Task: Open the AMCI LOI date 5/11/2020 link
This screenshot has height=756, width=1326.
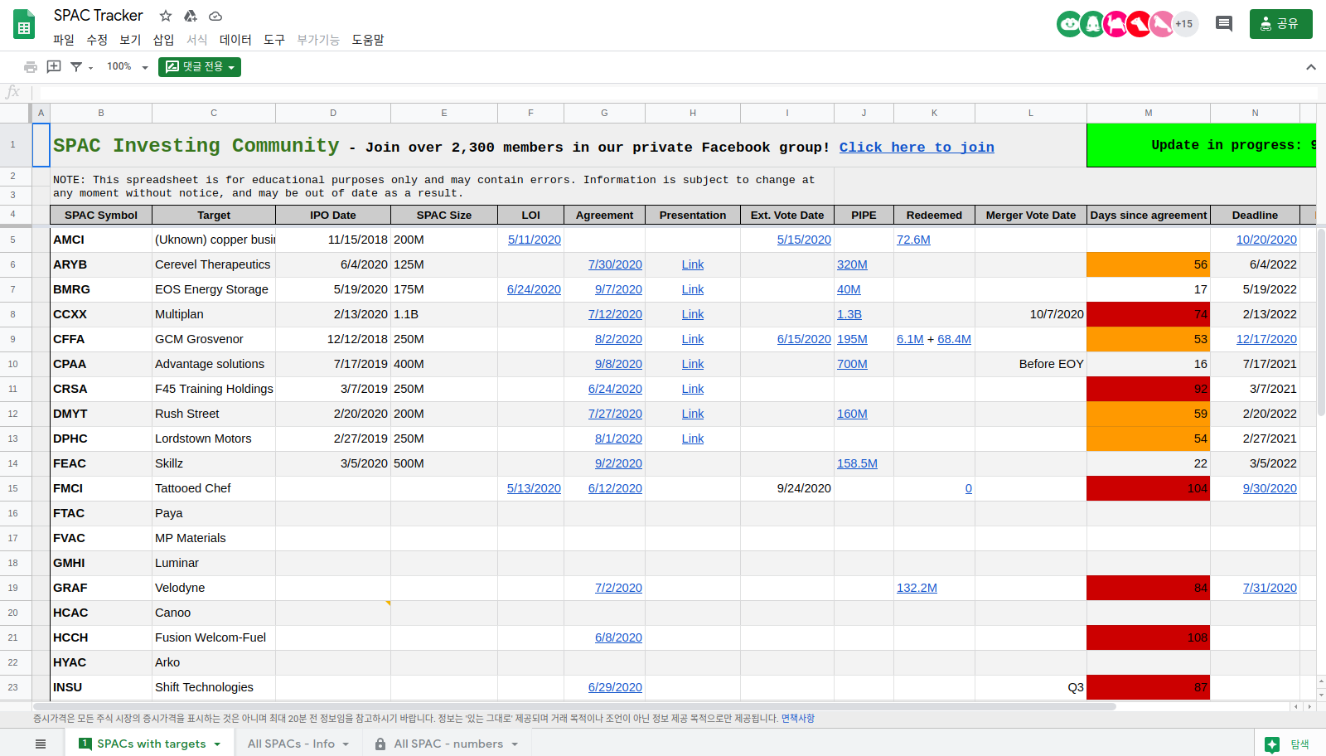Action: (535, 240)
